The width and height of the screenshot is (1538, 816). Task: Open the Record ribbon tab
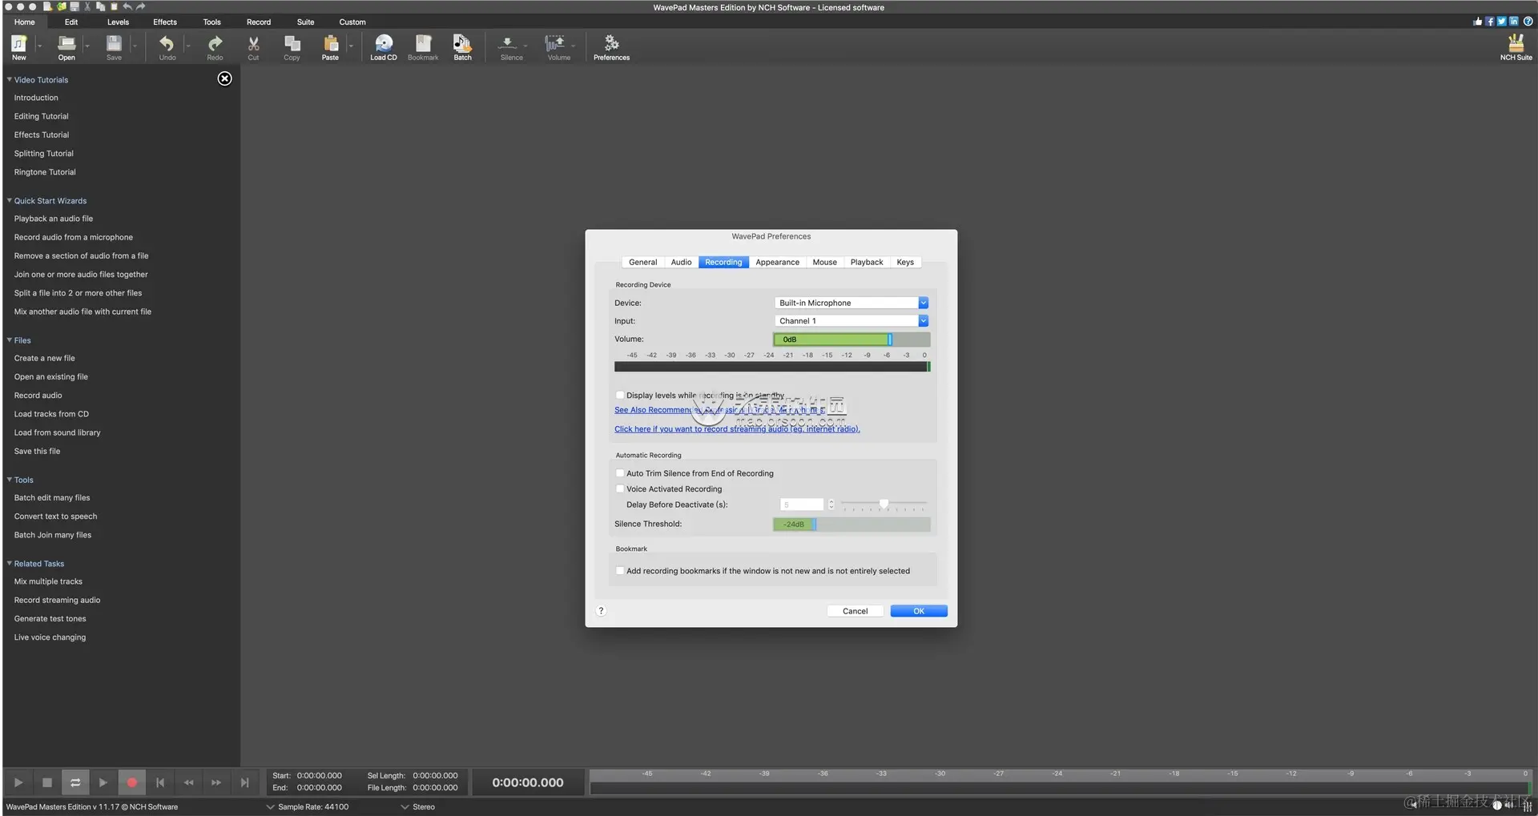259,22
